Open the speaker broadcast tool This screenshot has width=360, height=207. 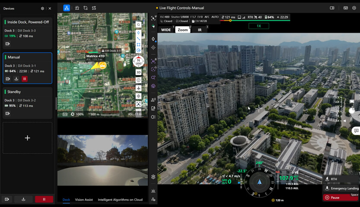tap(153, 99)
